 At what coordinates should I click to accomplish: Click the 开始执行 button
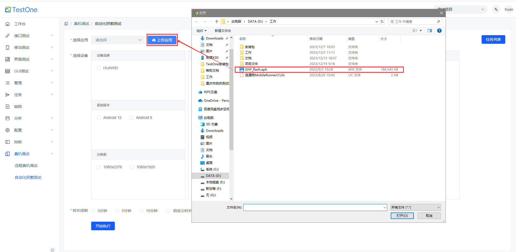pyautogui.click(x=103, y=226)
